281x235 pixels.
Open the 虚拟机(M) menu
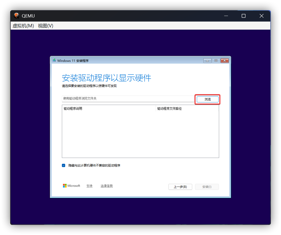click(23, 26)
